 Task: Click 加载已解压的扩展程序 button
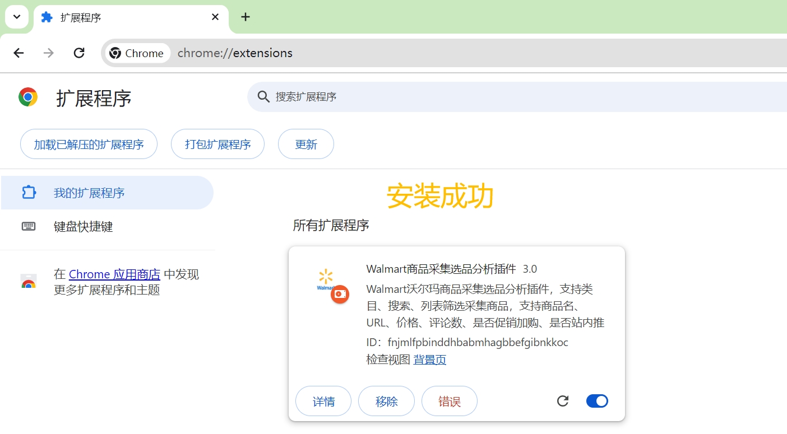(89, 144)
